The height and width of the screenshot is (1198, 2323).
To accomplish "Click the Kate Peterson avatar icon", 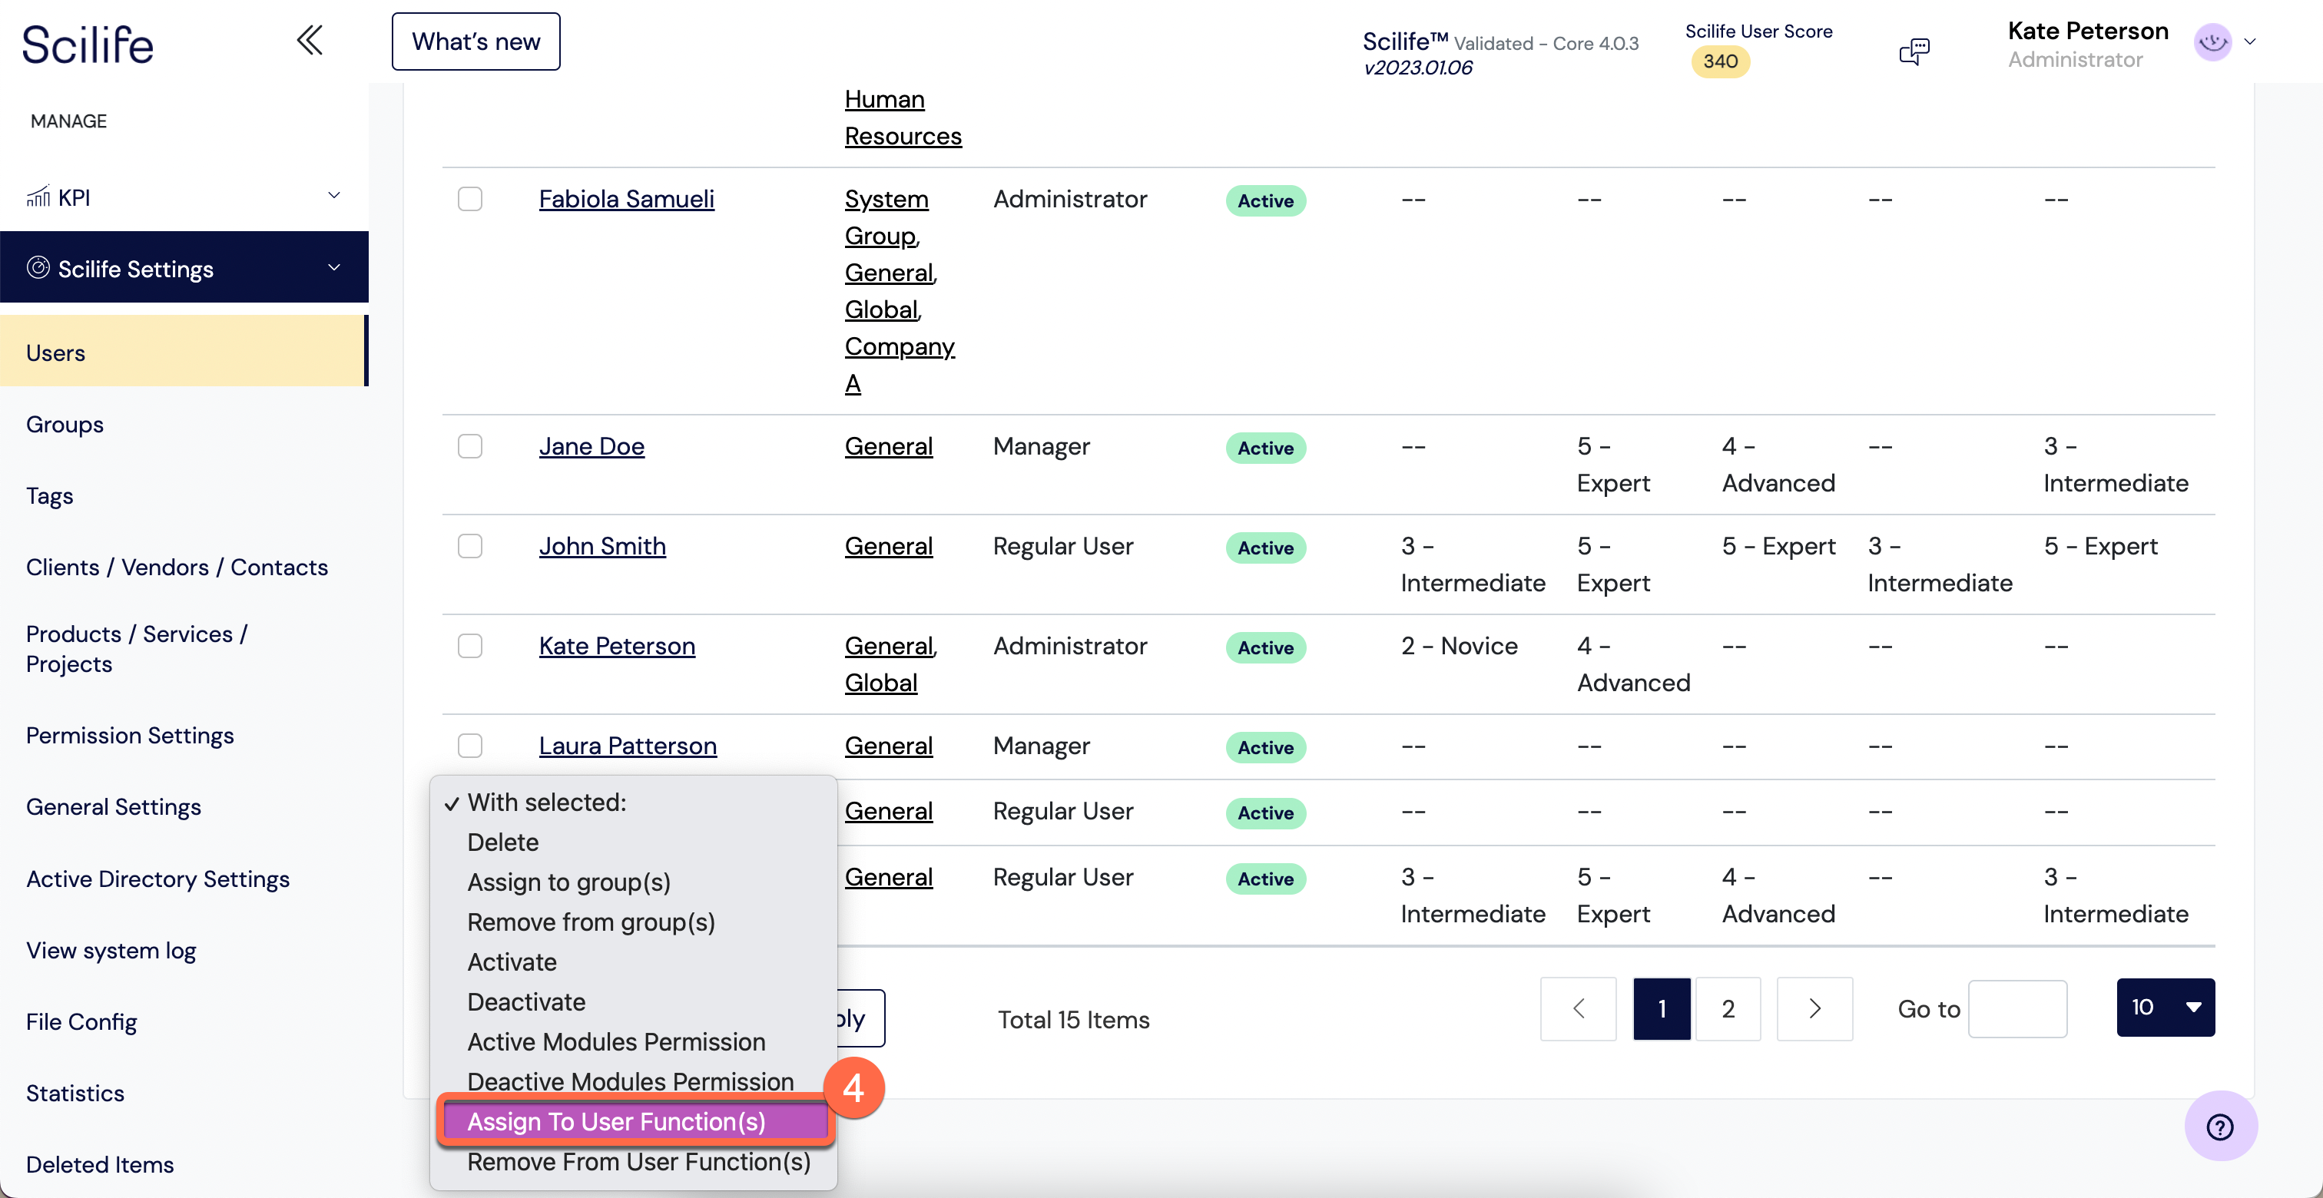I will pos(2212,41).
